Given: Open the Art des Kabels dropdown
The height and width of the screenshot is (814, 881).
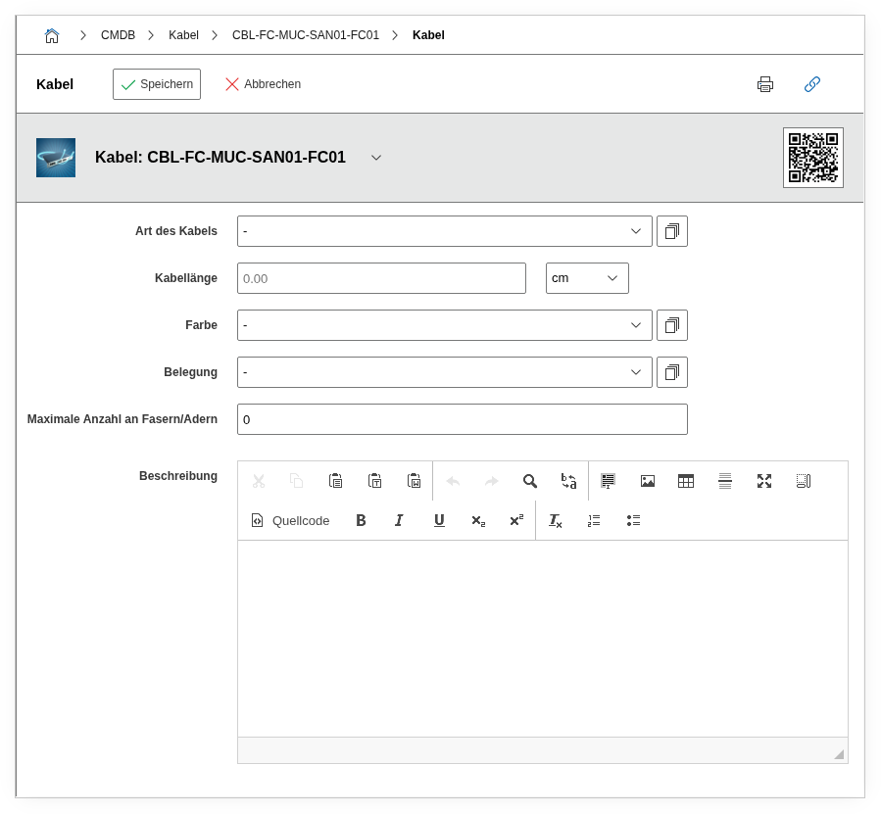Looking at the screenshot, I should (x=444, y=231).
